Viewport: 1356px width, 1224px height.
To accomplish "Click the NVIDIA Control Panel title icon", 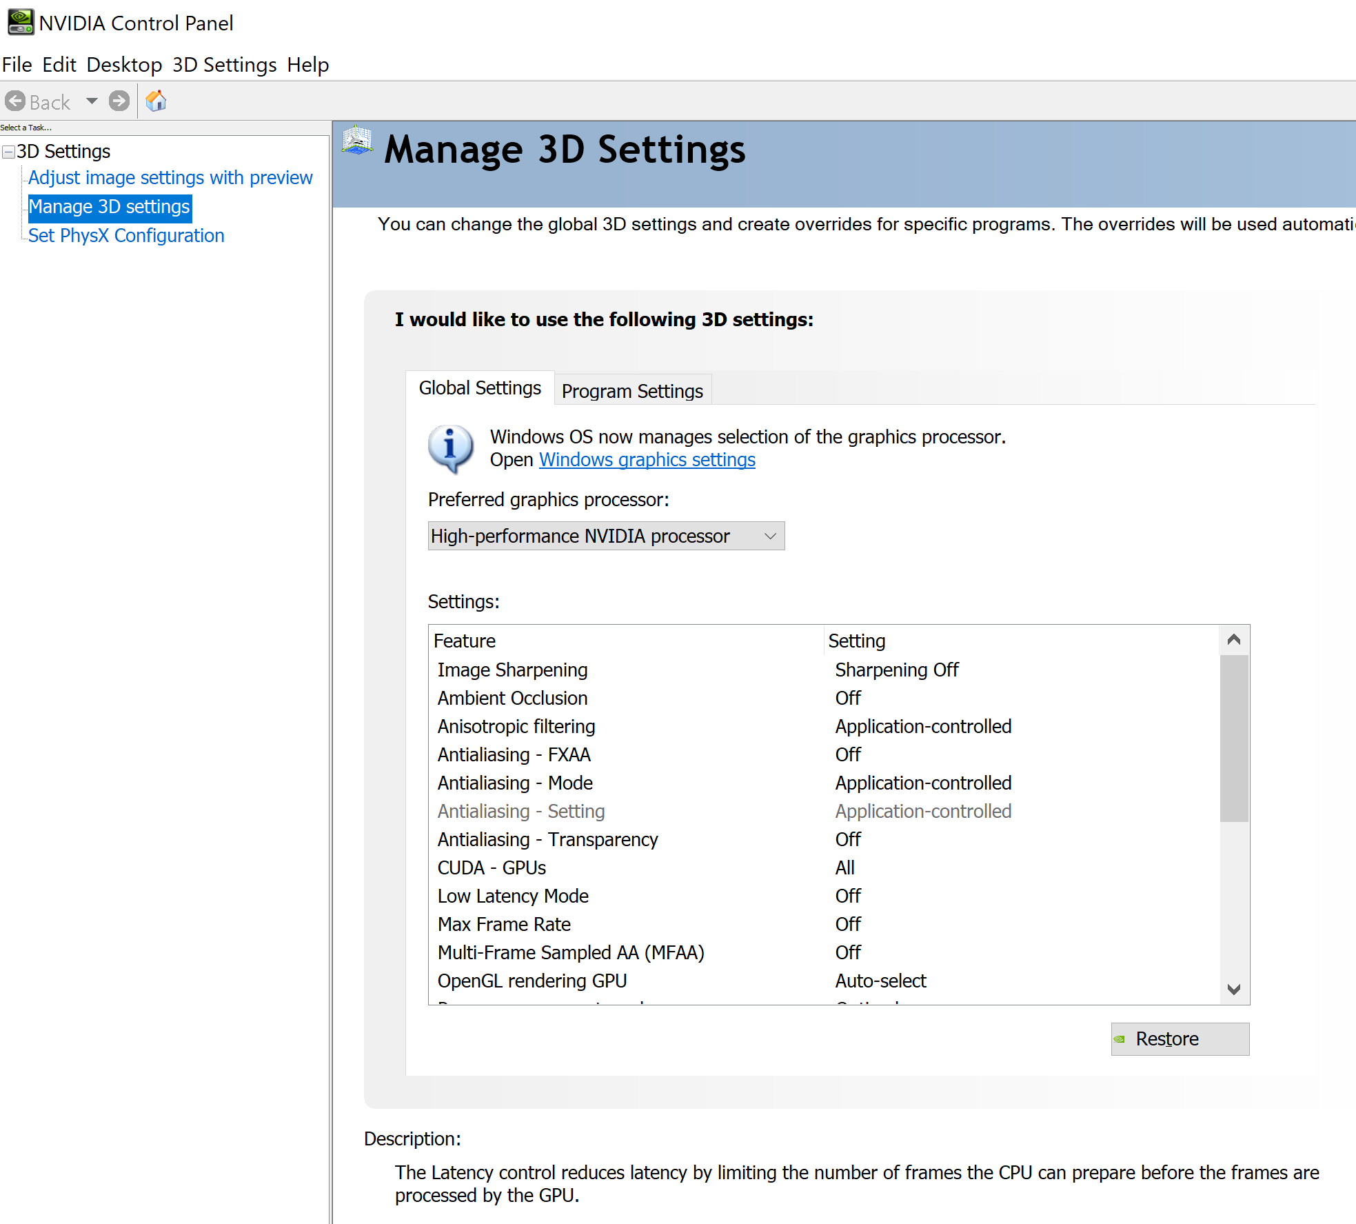I will [20, 22].
